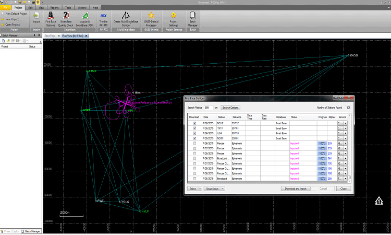The image size is (391, 235).
Task: Click the Import ribbon icon
Action: click(36, 18)
